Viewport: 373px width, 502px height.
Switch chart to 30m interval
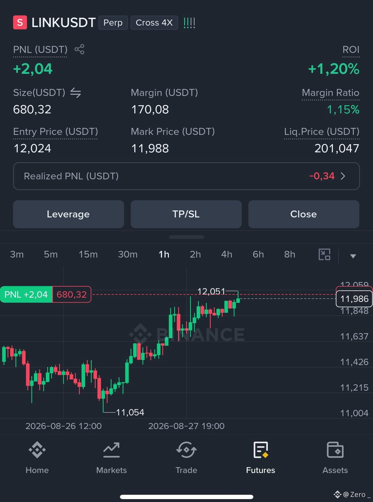click(x=128, y=254)
